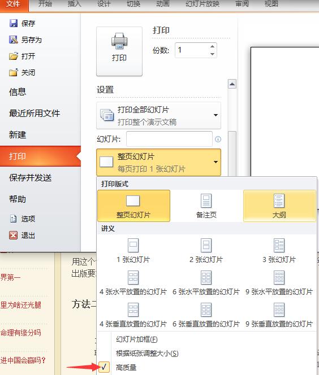Switch to the 审阅 Review tab

click(x=242, y=4)
